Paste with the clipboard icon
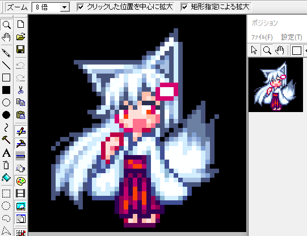 tap(20, 115)
